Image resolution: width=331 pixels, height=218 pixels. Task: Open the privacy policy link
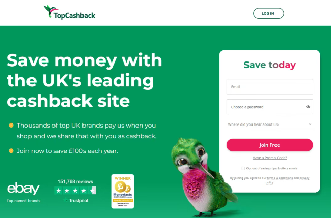click(x=304, y=178)
